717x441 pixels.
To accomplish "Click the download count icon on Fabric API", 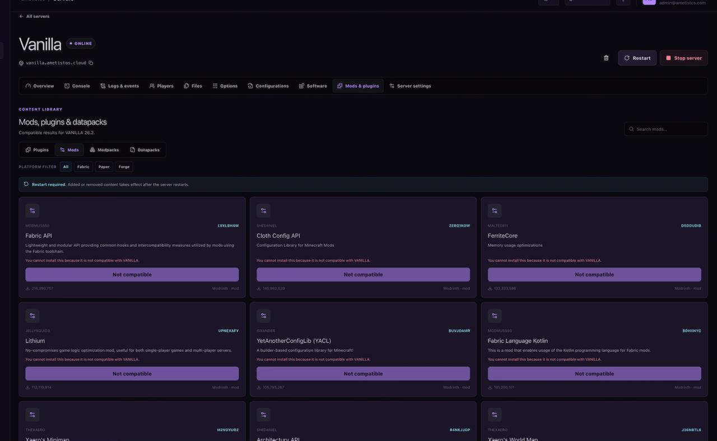I will click(x=28, y=288).
